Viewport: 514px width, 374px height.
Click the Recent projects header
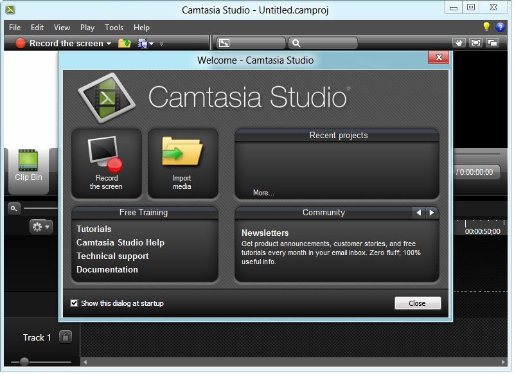pyautogui.click(x=337, y=136)
